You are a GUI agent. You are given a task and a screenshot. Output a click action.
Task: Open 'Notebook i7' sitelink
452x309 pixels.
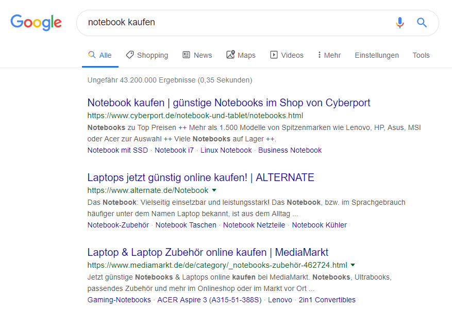tap(174, 150)
